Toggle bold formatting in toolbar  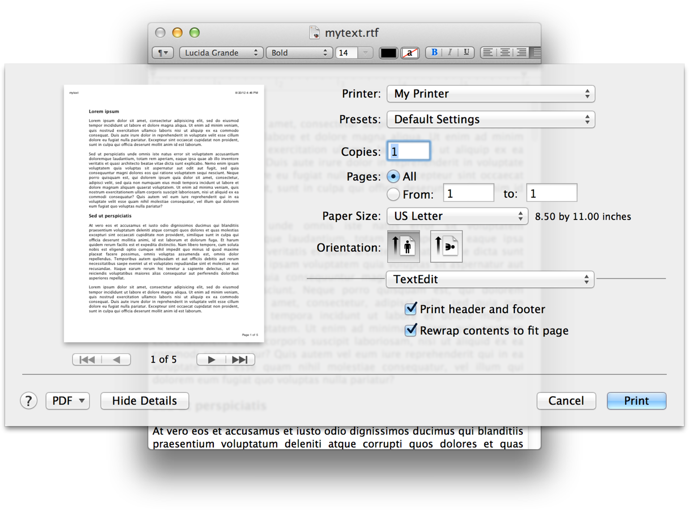click(434, 52)
